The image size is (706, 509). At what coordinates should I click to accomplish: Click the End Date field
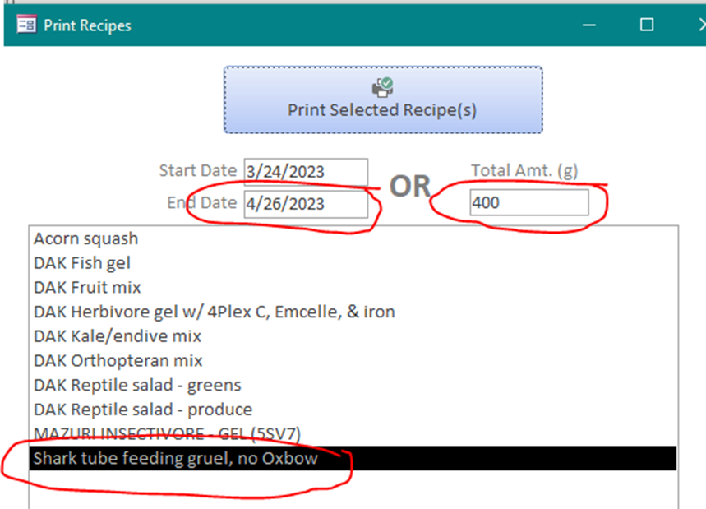(x=306, y=204)
